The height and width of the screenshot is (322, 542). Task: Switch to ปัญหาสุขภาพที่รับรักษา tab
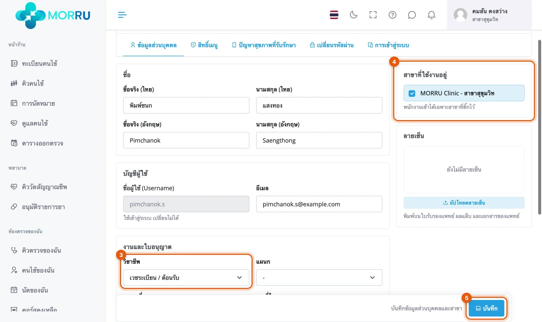tap(264, 45)
